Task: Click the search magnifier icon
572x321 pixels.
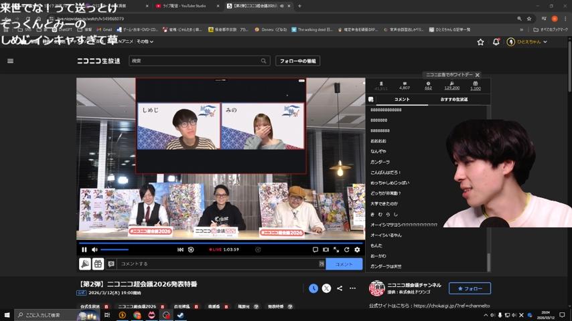Action: [263, 61]
